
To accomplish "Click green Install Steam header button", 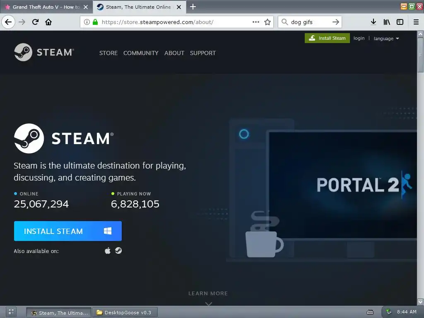I will tap(327, 38).
